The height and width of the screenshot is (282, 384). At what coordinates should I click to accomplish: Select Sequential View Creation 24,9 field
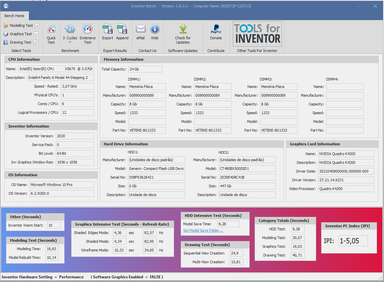pyautogui.click(x=236, y=253)
